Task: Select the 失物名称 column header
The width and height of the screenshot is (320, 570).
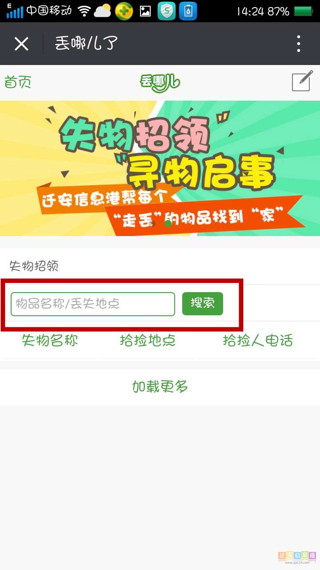Action: (x=50, y=341)
